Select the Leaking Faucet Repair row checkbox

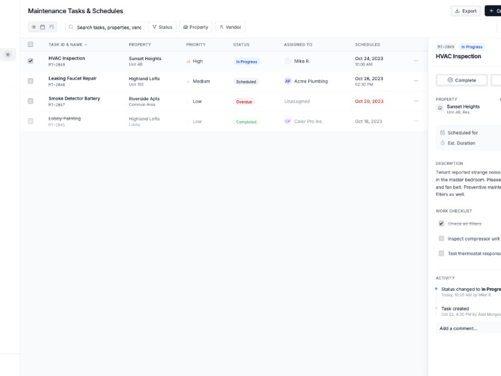(x=29, y=81)
